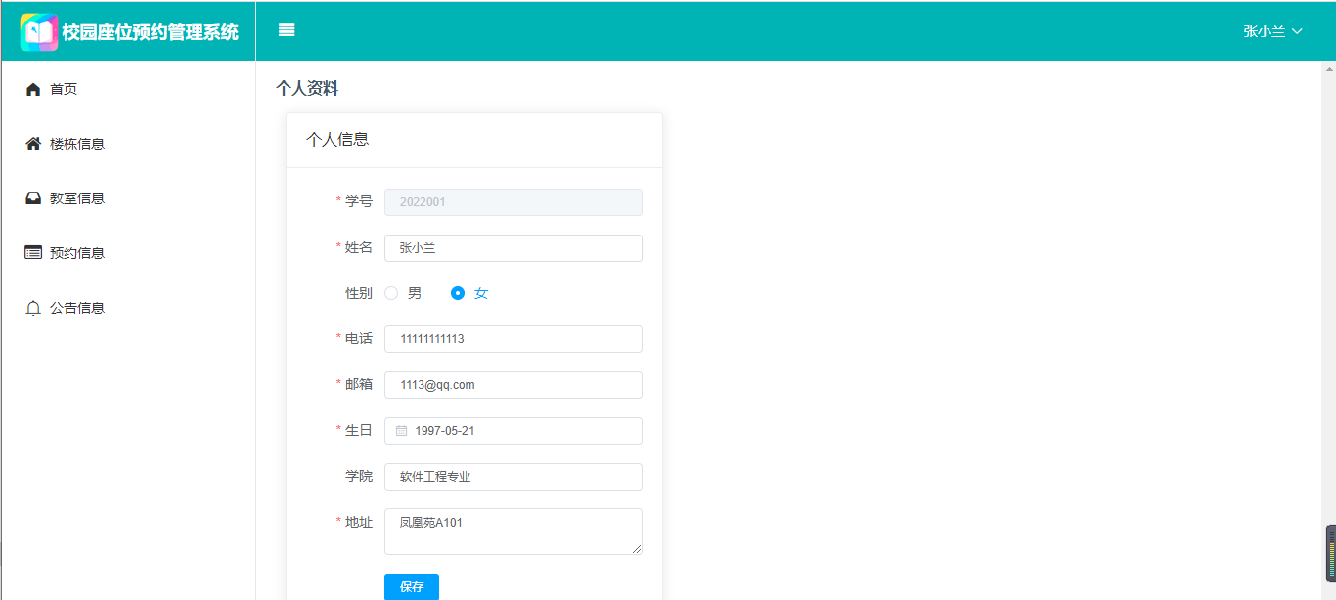The image size is (1336, 600).
Task: Focus the 姓名 input with 张小兰
Action: click(513, 248)
